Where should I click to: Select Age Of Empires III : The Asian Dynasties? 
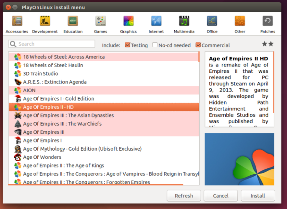(x=104, y=115)
